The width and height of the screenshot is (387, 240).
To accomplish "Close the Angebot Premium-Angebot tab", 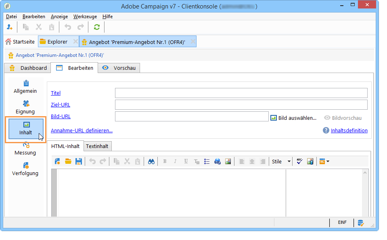I will (193, 42).
